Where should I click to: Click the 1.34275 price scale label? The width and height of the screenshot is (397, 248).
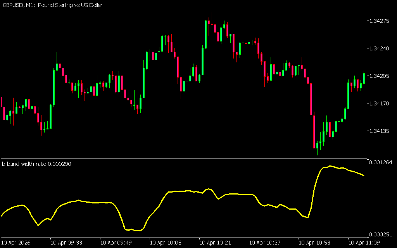(378, 21)
